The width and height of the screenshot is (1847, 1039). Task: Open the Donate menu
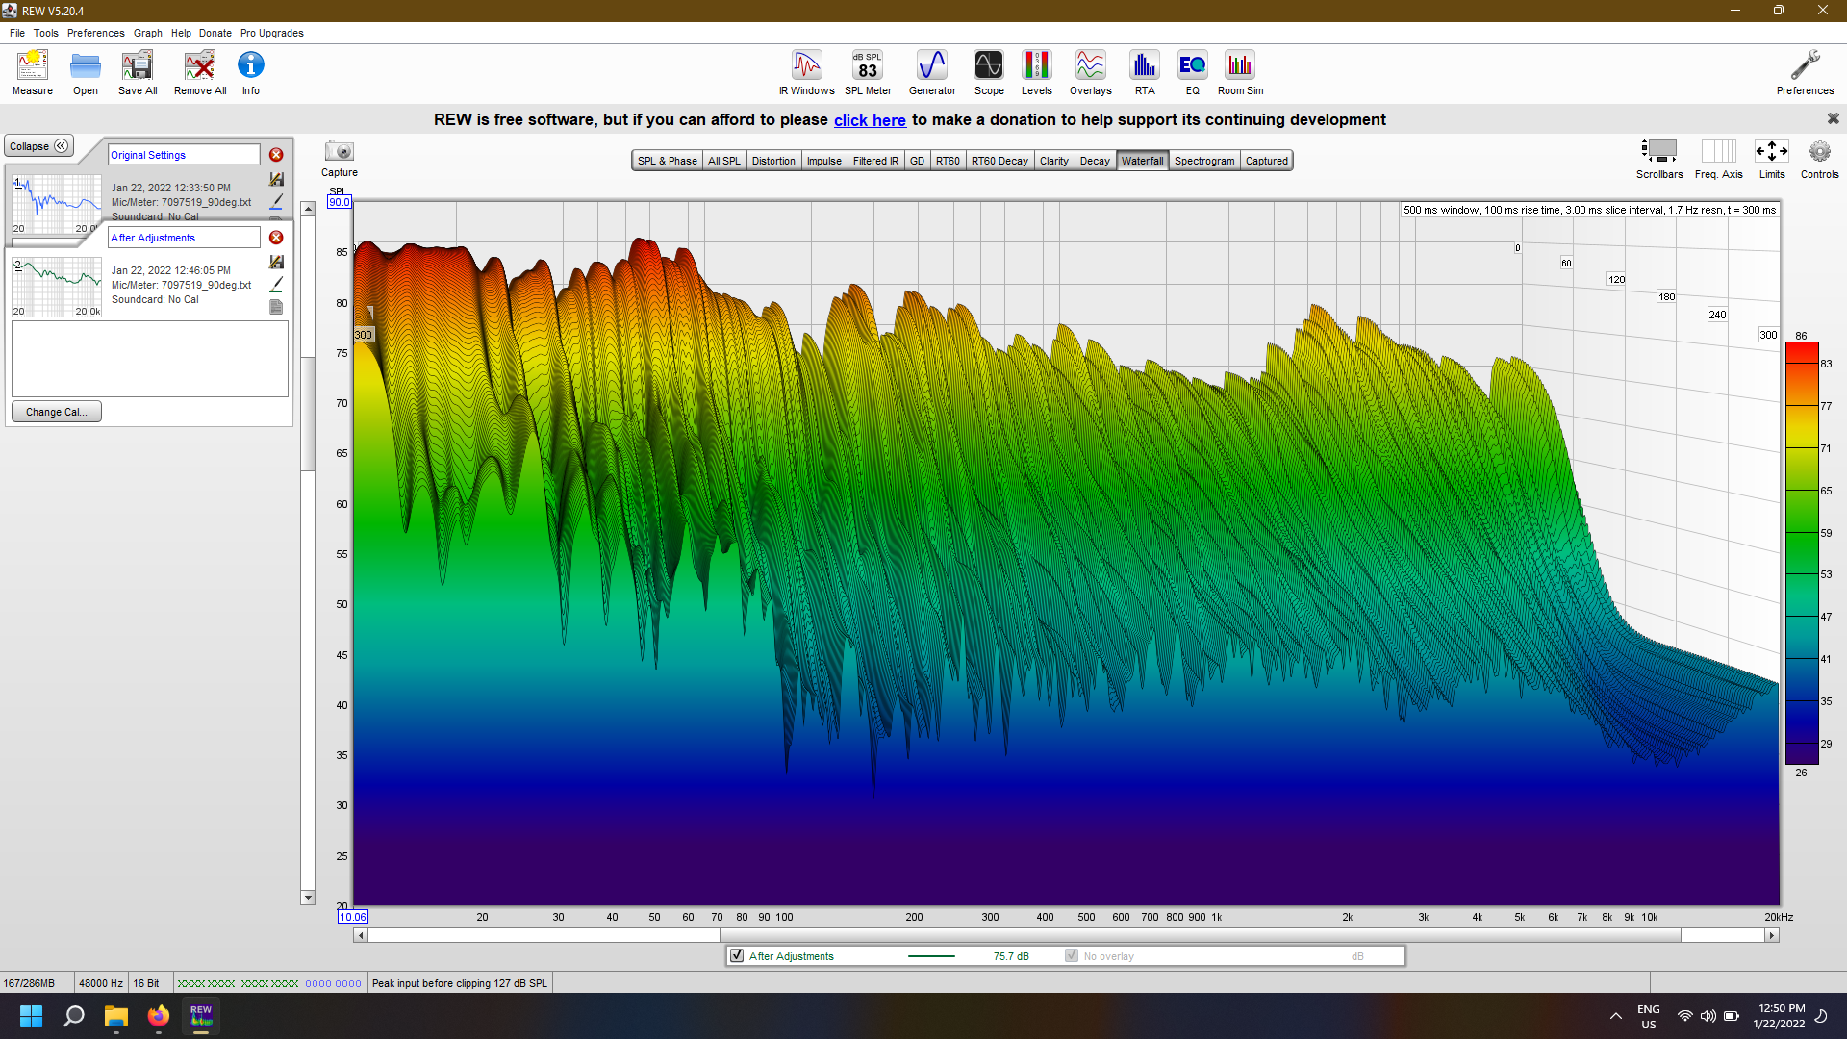215,33
